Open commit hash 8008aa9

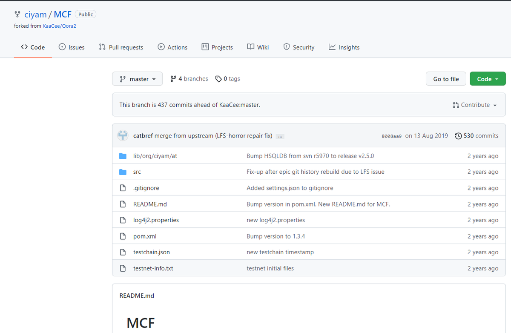(391, 136)
